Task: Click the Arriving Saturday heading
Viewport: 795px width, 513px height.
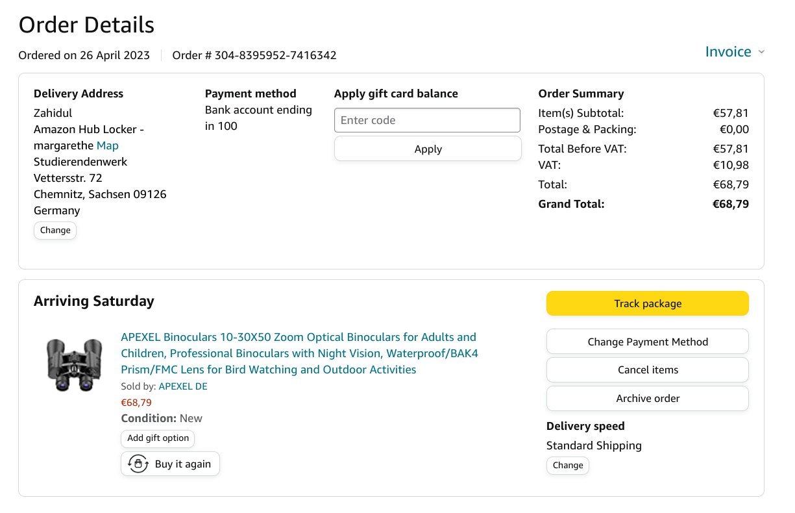Action: 94,301
